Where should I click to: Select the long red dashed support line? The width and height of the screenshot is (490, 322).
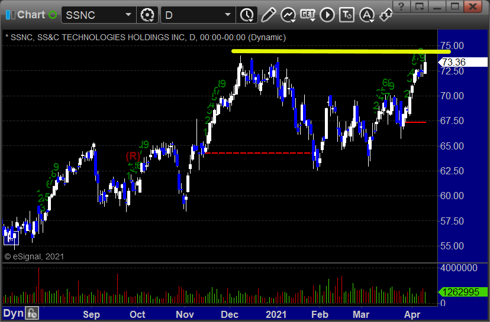(258, 153)
